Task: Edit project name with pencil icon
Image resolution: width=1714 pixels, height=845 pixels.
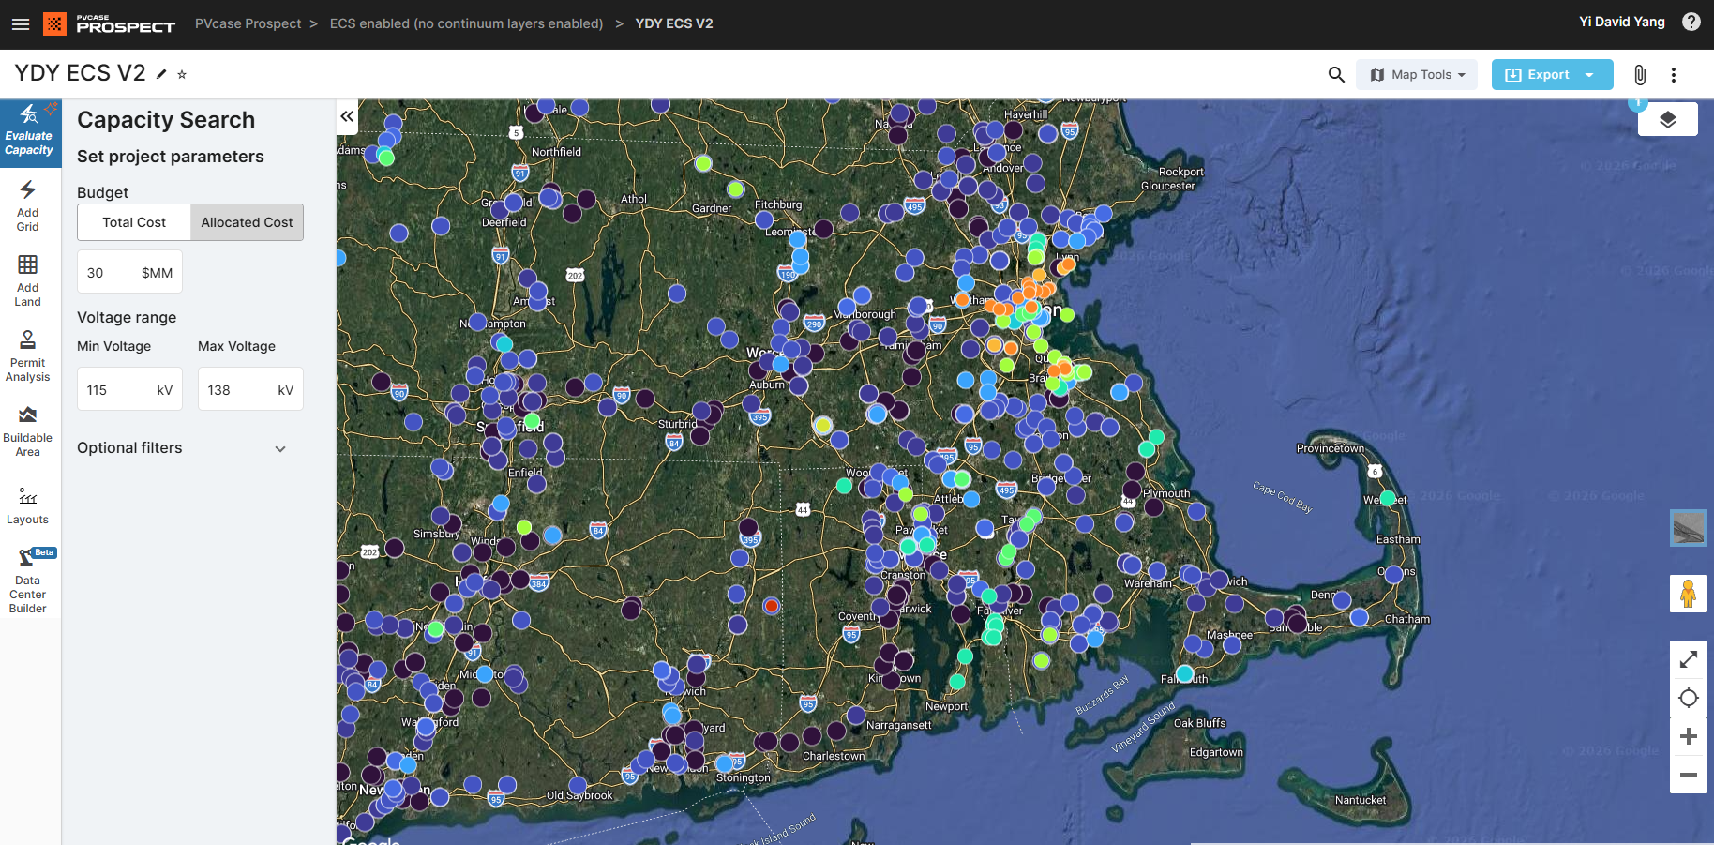Action: pos(161,74)
